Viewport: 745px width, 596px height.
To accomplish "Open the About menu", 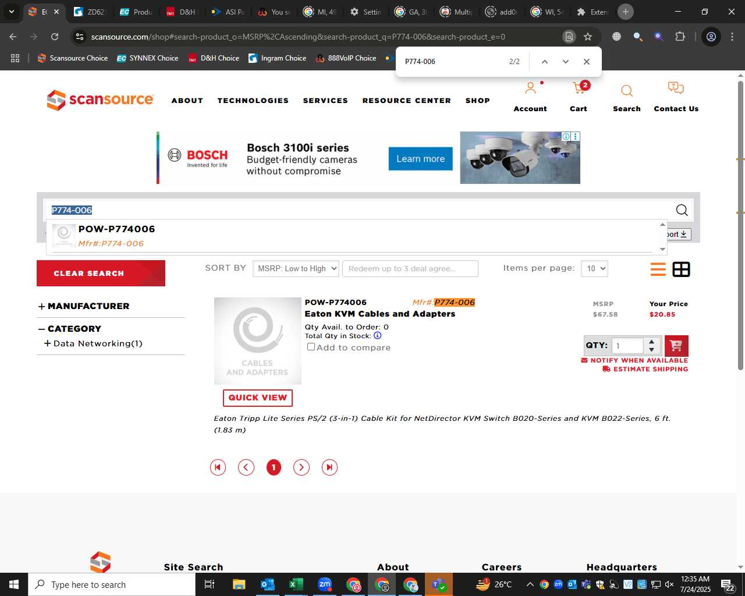I will [x=187, y=101].
